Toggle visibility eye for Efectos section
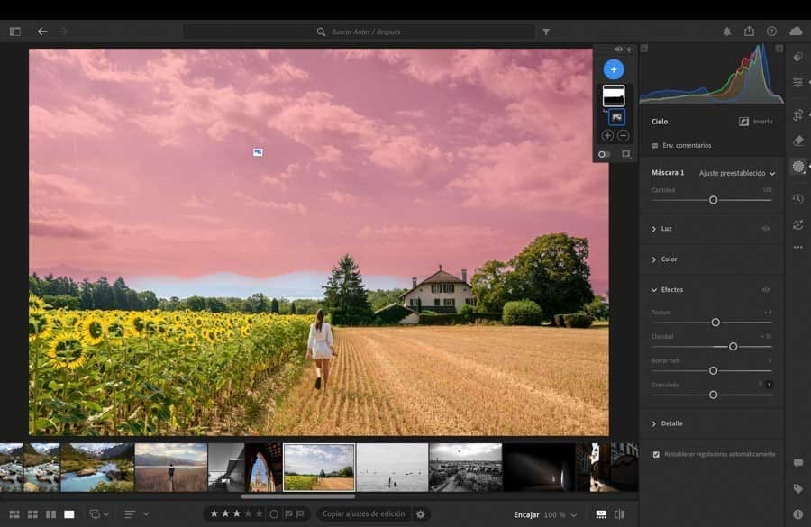This screenshot has width=811, height=527. click(x=766, y=290)
